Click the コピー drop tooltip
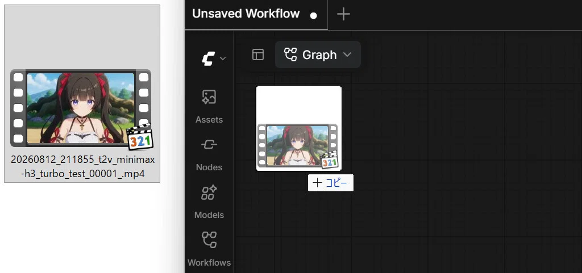582x273 pixels. pos(331,183)
